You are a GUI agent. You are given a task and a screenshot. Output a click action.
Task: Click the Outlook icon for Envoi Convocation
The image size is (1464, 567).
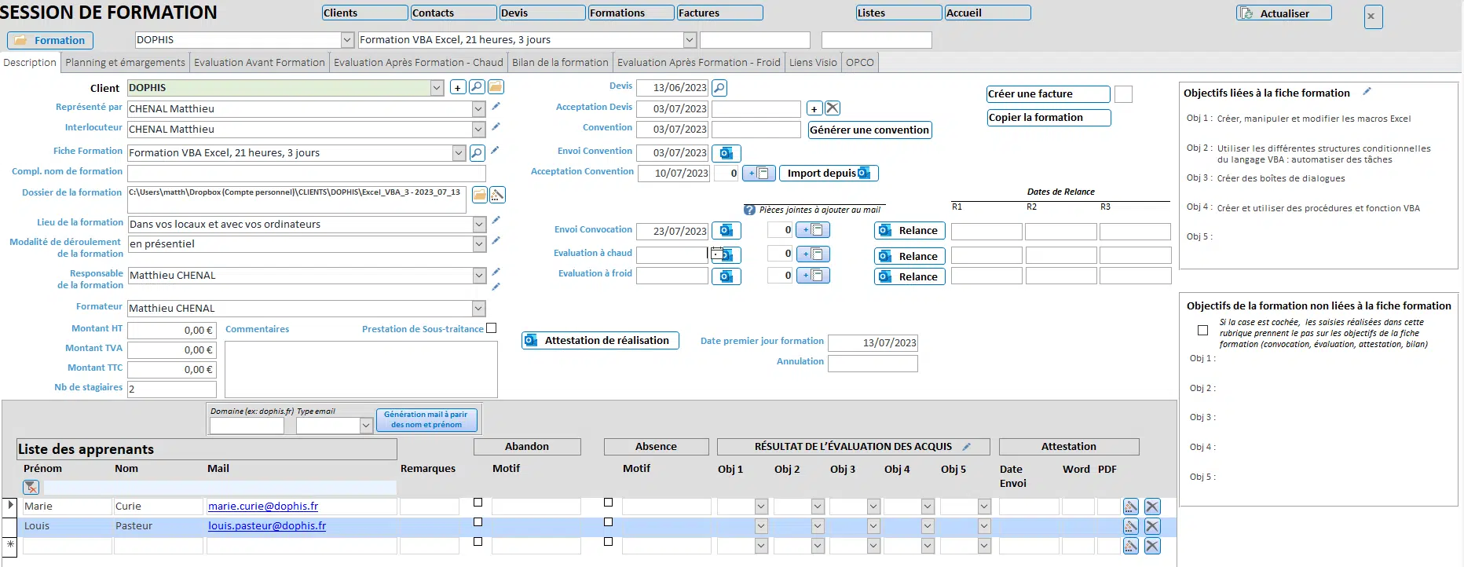click(x=727, y=231)
